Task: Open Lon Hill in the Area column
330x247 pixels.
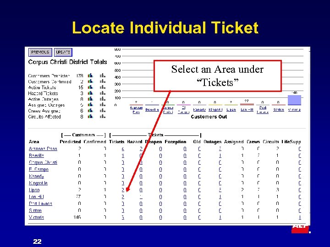Action: 36,197
